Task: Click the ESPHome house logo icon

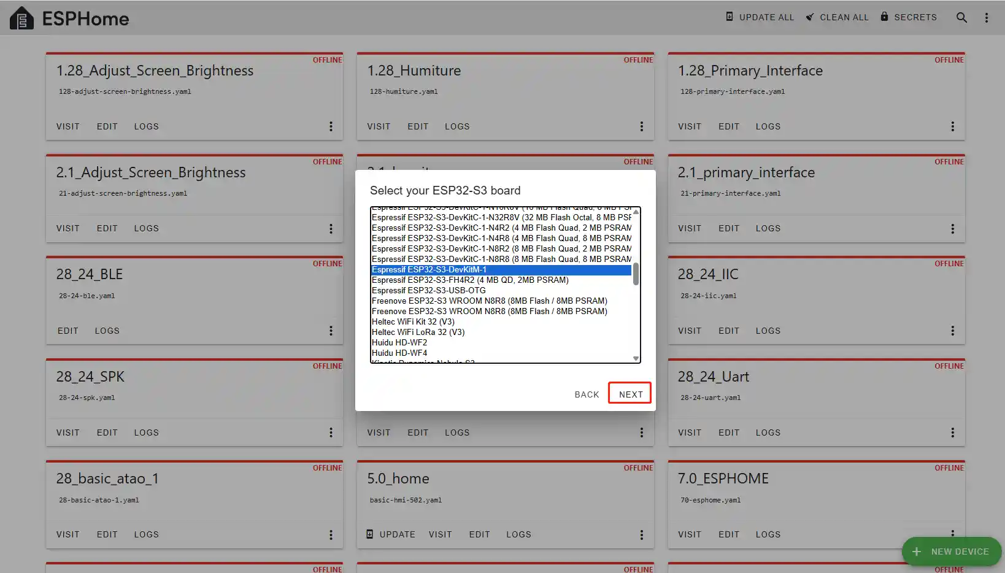Action: 22,18
